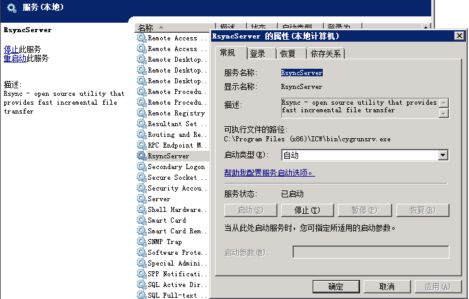The height and width of the screenshot is (299, 469).
Task: Click the description box scroll up arrow
Action: point(444,103)
